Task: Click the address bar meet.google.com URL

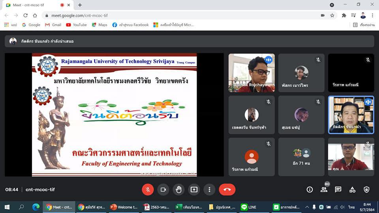Action: tap(79, 15)
